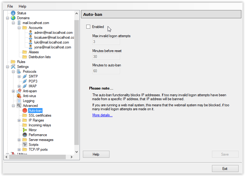
Task: Click the mail.localhost.com server icon
Action: [x=19, y=23]
